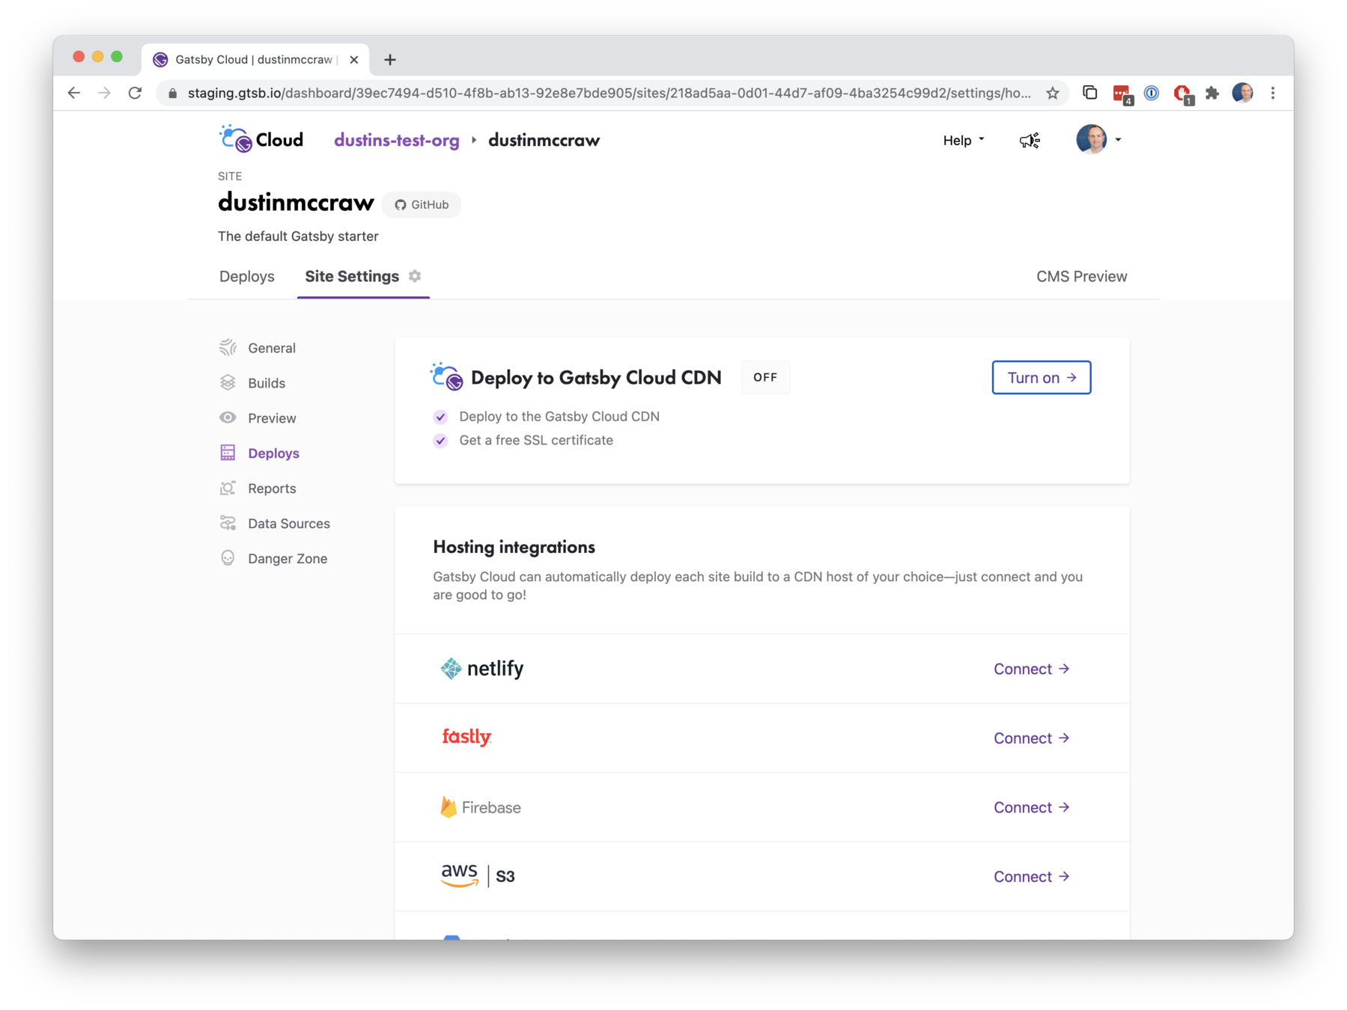
Task: Click the Turn on button
Action: [x=1041, y=377]
